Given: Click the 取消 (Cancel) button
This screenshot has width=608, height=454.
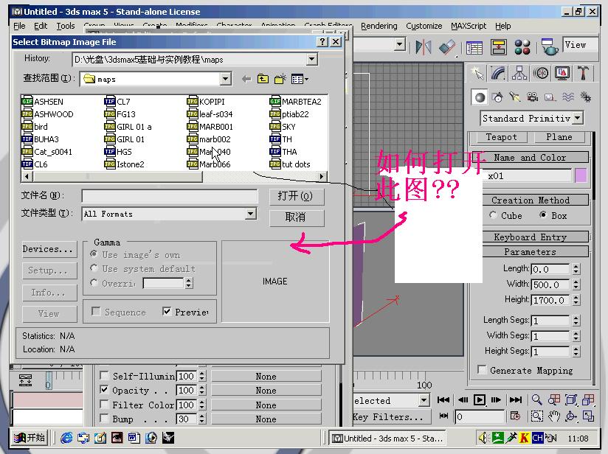Looking at the screenshot, I should coord(297,217).
